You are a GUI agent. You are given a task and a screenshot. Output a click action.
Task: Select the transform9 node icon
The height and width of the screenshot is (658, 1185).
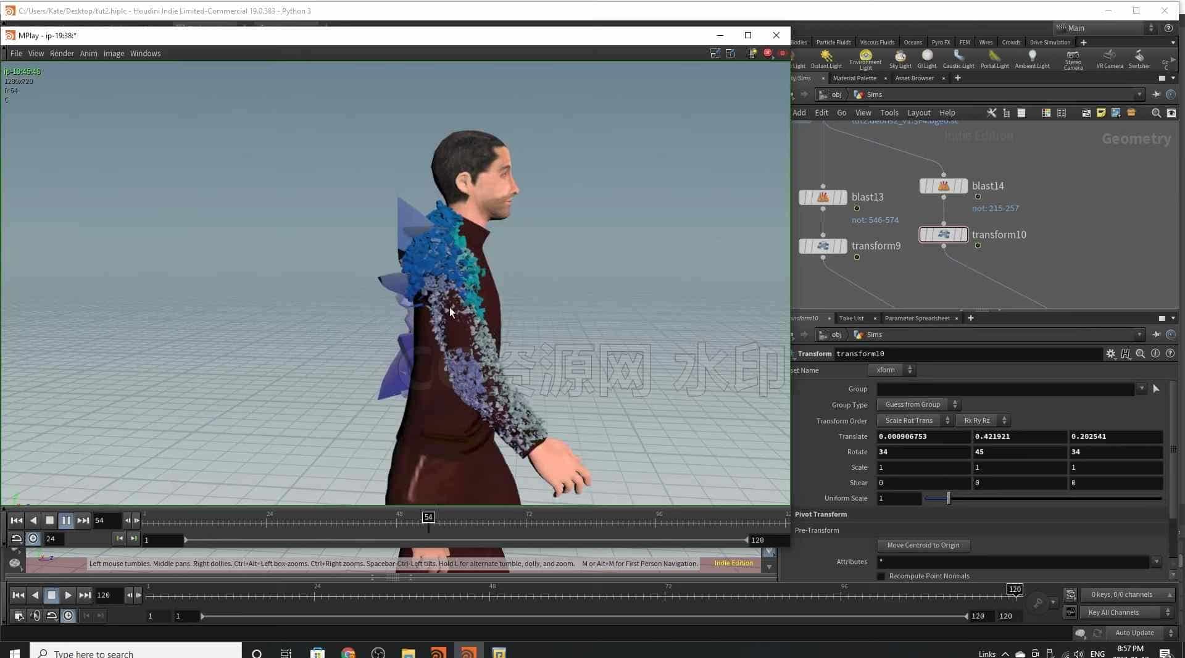pyautogui.click(x=823, y=246)
